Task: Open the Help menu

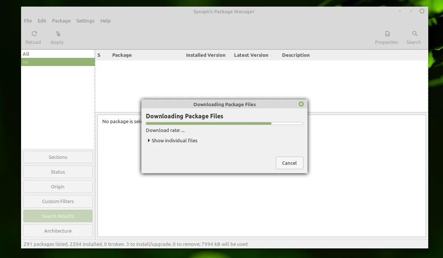Action: 106,21
